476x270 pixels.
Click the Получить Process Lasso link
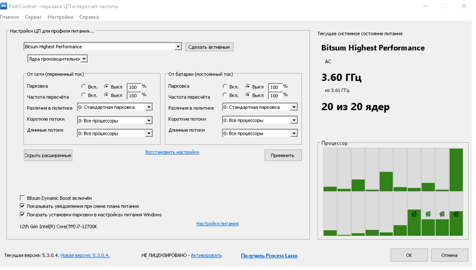coord(269,255)
